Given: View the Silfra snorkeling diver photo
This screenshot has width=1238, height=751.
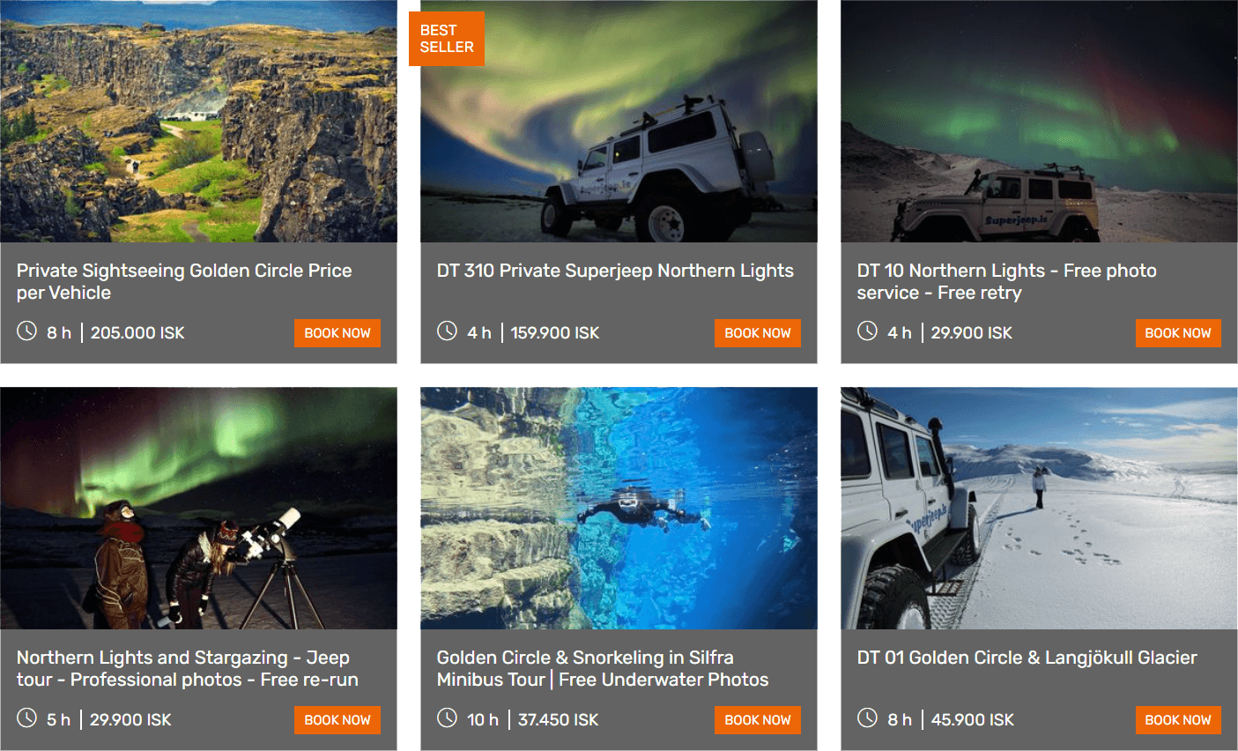Looking at the screenshot, I should [x=619, y=508].
